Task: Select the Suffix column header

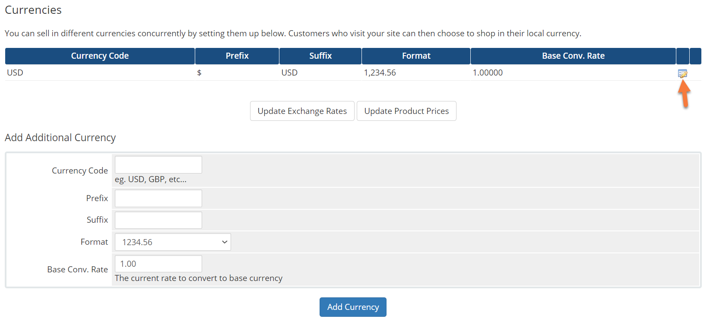Action: 320,56
